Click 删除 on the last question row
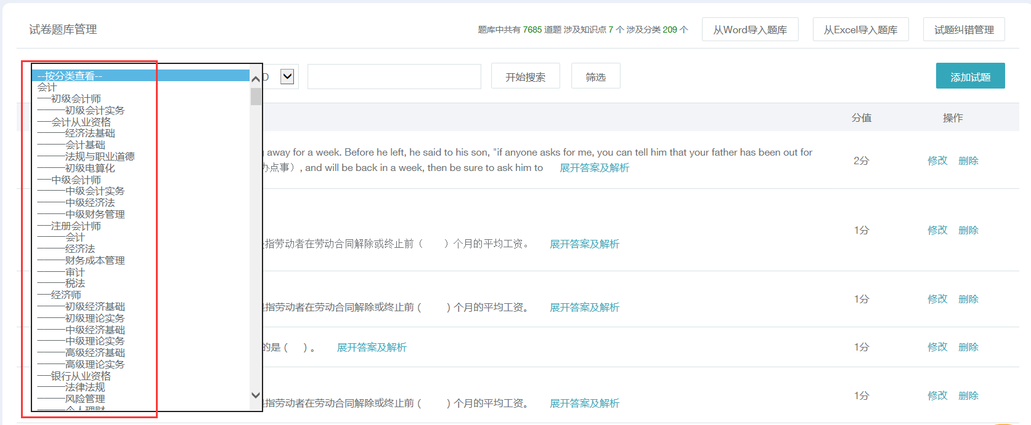 [x=968, y=395]
